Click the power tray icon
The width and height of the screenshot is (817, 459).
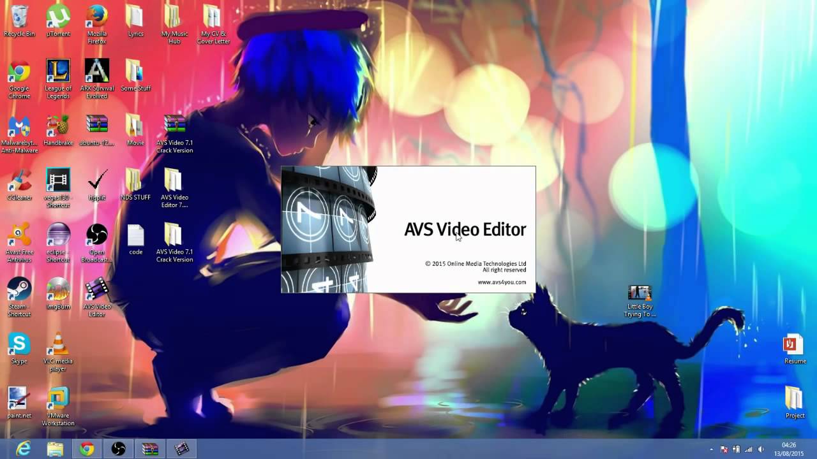736,449
